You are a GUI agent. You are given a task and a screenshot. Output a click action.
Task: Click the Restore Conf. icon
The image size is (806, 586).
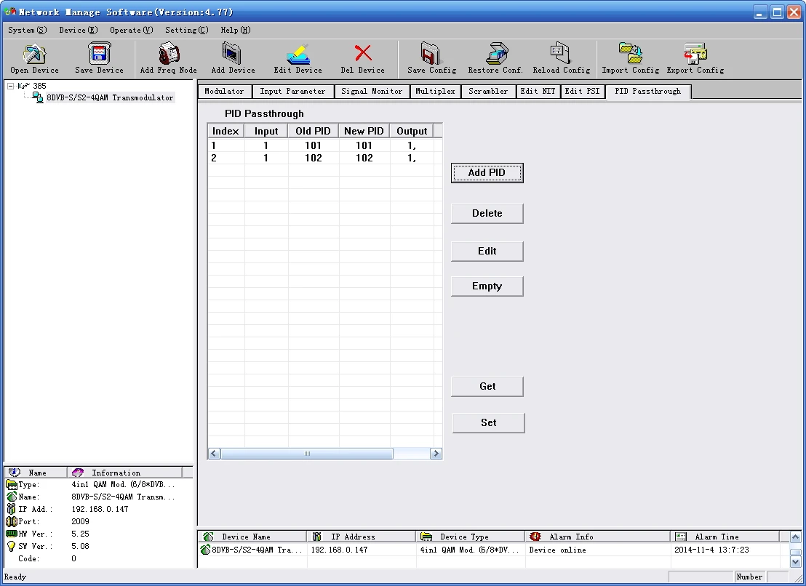[495, 55]
